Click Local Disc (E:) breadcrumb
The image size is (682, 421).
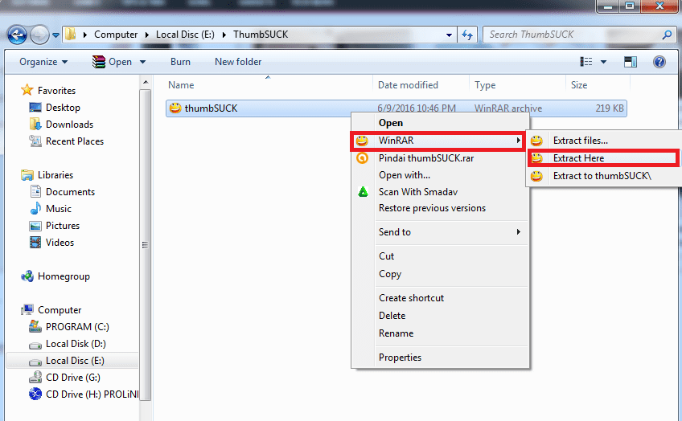[185, 35]
